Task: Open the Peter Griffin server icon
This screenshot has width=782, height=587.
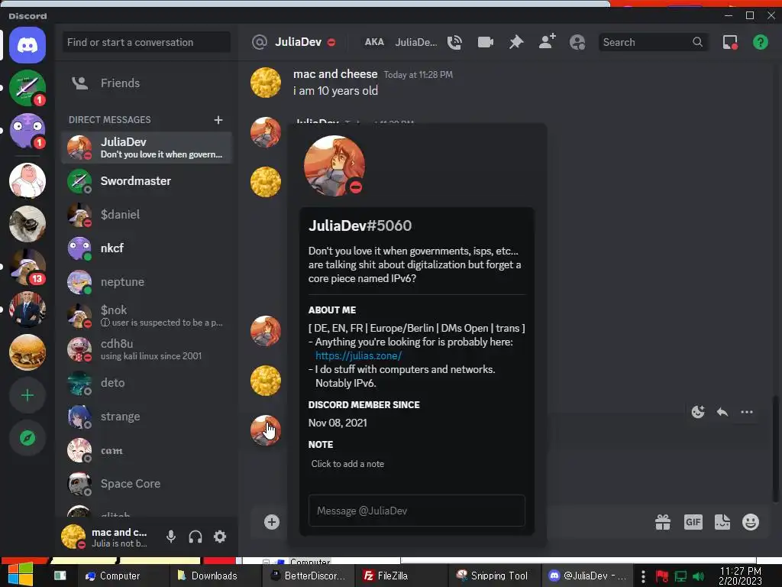Action: (x=27, y=180)
